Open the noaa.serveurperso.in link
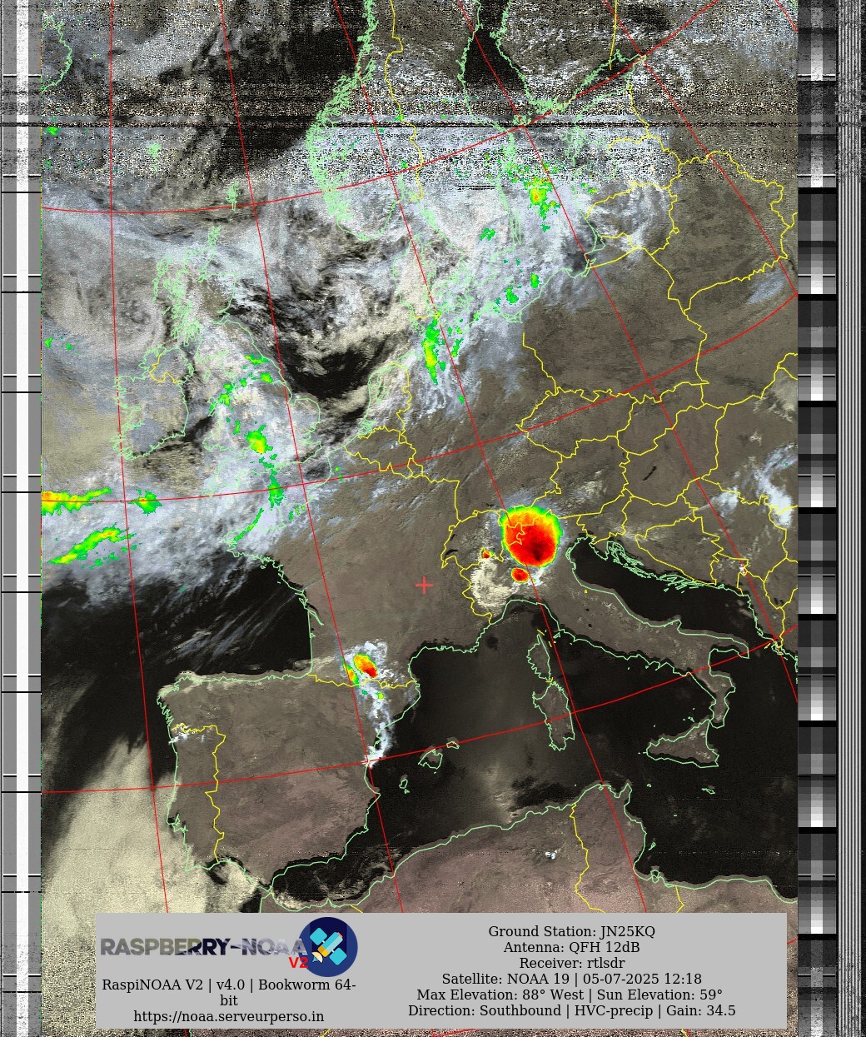 [228, 1016]
